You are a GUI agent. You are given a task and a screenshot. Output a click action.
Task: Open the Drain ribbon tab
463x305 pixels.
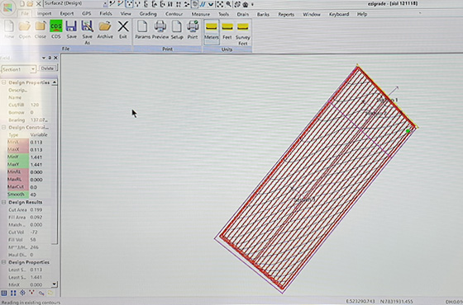click(243, 14)
